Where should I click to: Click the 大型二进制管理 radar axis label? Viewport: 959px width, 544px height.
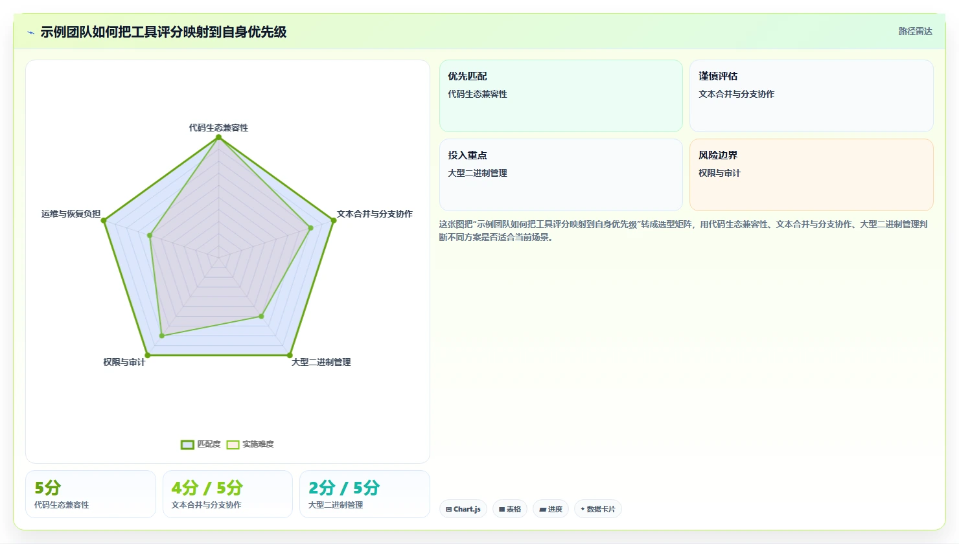point(321,362)
